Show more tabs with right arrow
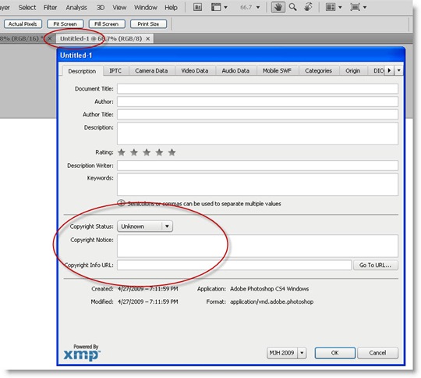This screenshot has width=421, height=378. [389, 70]
